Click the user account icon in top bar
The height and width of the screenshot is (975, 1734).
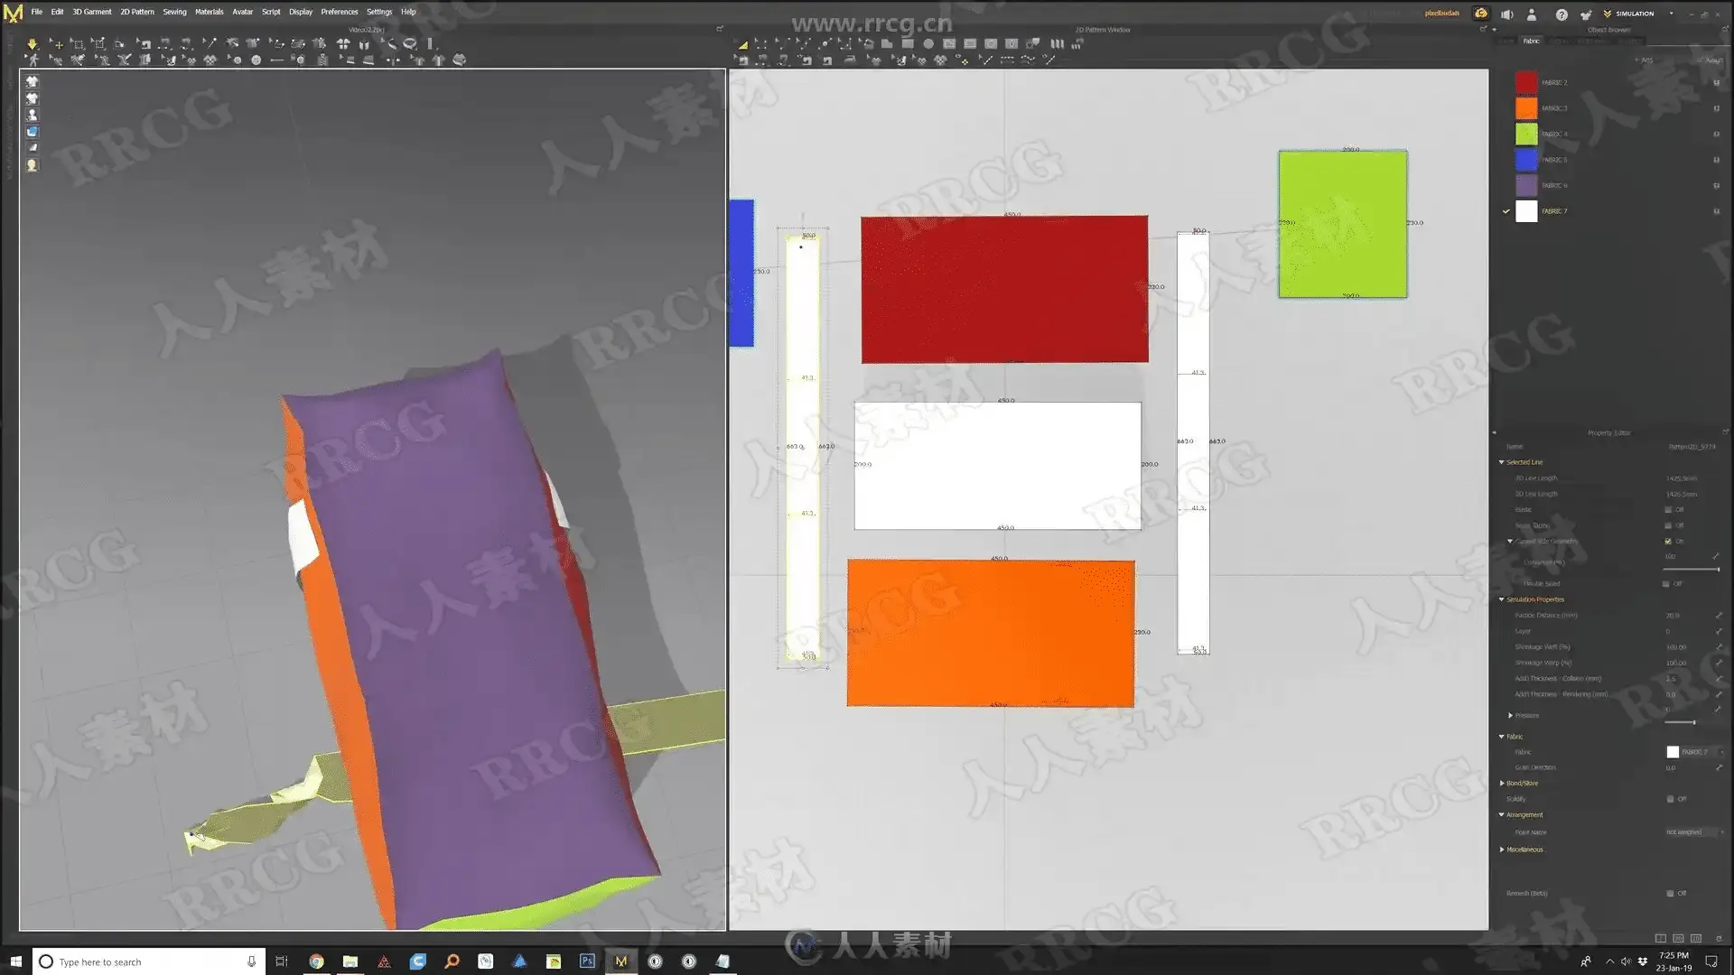[x=1532, y=14]
